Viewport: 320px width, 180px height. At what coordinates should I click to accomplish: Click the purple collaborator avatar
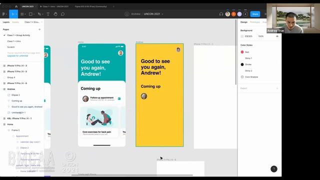point(239,14)
